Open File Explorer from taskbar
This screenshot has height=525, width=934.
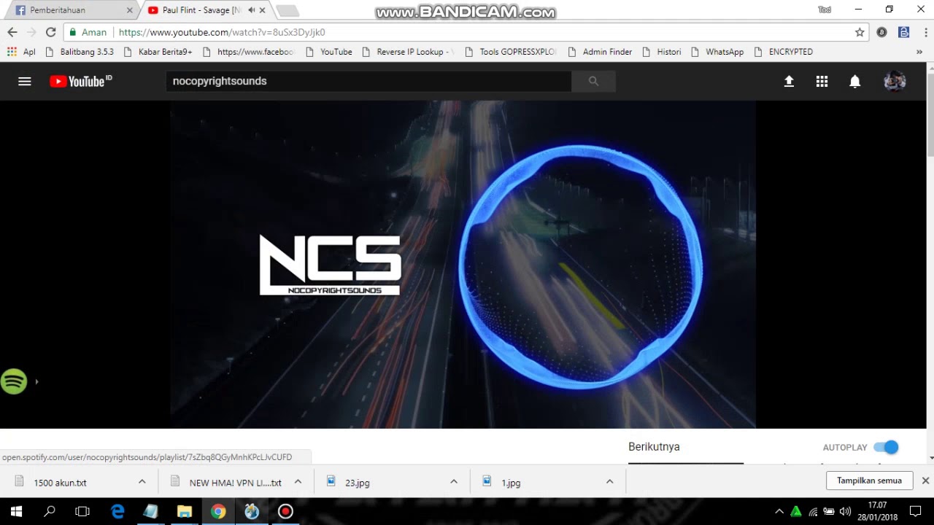(185, 511)
